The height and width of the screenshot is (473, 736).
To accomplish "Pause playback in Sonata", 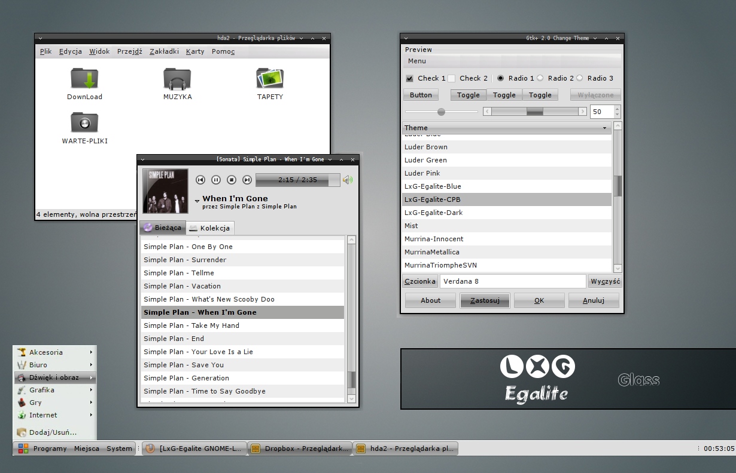I will pyautogui.click(x=216, y=180).
